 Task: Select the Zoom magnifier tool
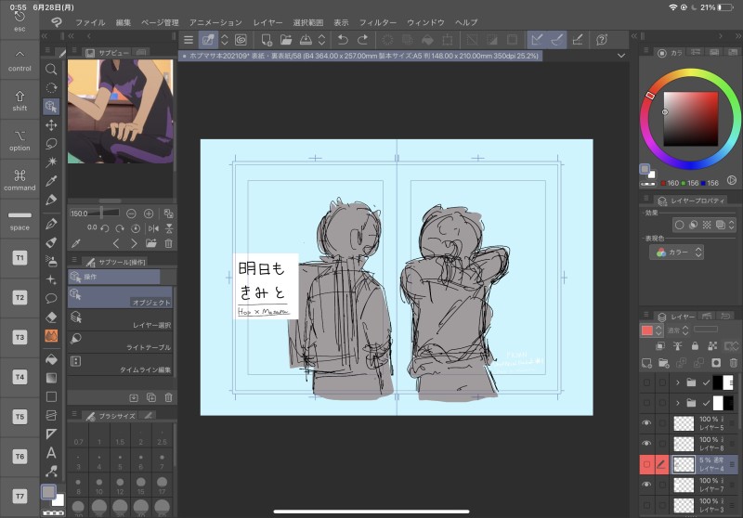pyautogui.click(x=51, y=69)
